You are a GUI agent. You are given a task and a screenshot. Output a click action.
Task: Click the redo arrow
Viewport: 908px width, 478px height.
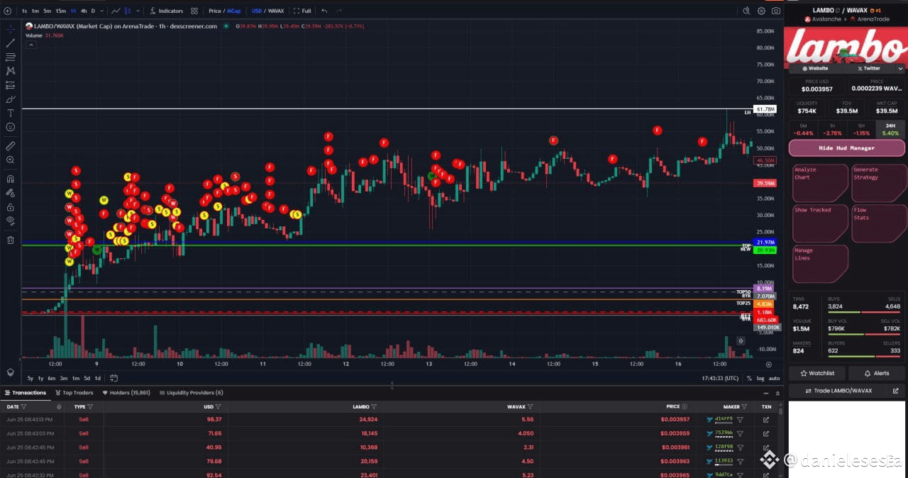pyautogui.click(x=338, y=11)
